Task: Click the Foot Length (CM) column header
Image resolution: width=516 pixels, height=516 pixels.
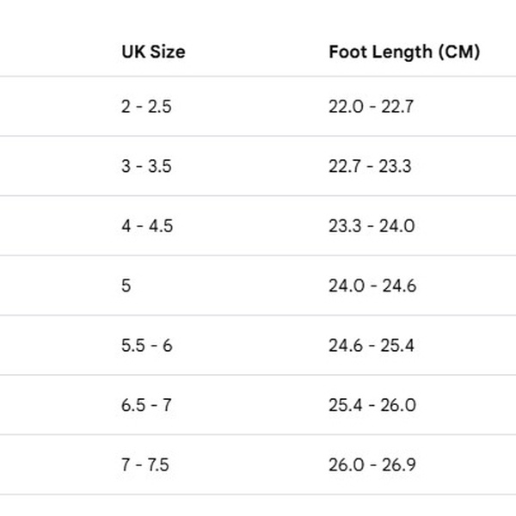Action: point(404,52)
